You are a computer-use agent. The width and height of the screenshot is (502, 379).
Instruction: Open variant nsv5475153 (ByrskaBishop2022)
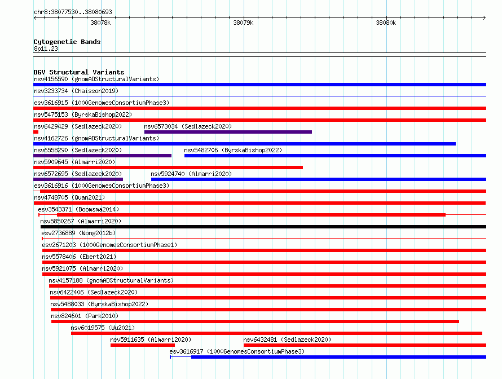click(x=83, y=114)
